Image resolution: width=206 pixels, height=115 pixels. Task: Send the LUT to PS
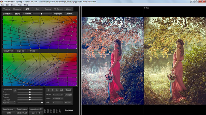tap(36, 113)
